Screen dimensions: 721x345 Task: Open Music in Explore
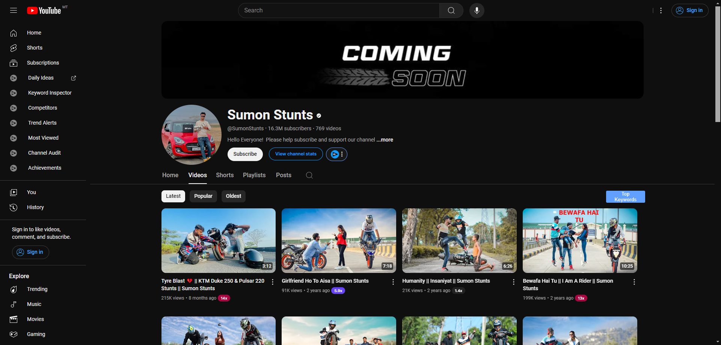(43, 304)
